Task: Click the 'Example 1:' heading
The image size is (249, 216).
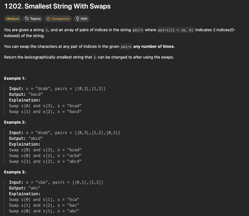Action: pyautogui.click(x=15, y=78)
